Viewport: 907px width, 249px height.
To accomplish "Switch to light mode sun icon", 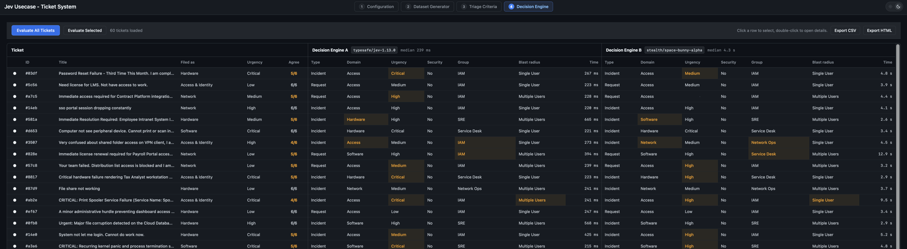I will coord(890,7).
